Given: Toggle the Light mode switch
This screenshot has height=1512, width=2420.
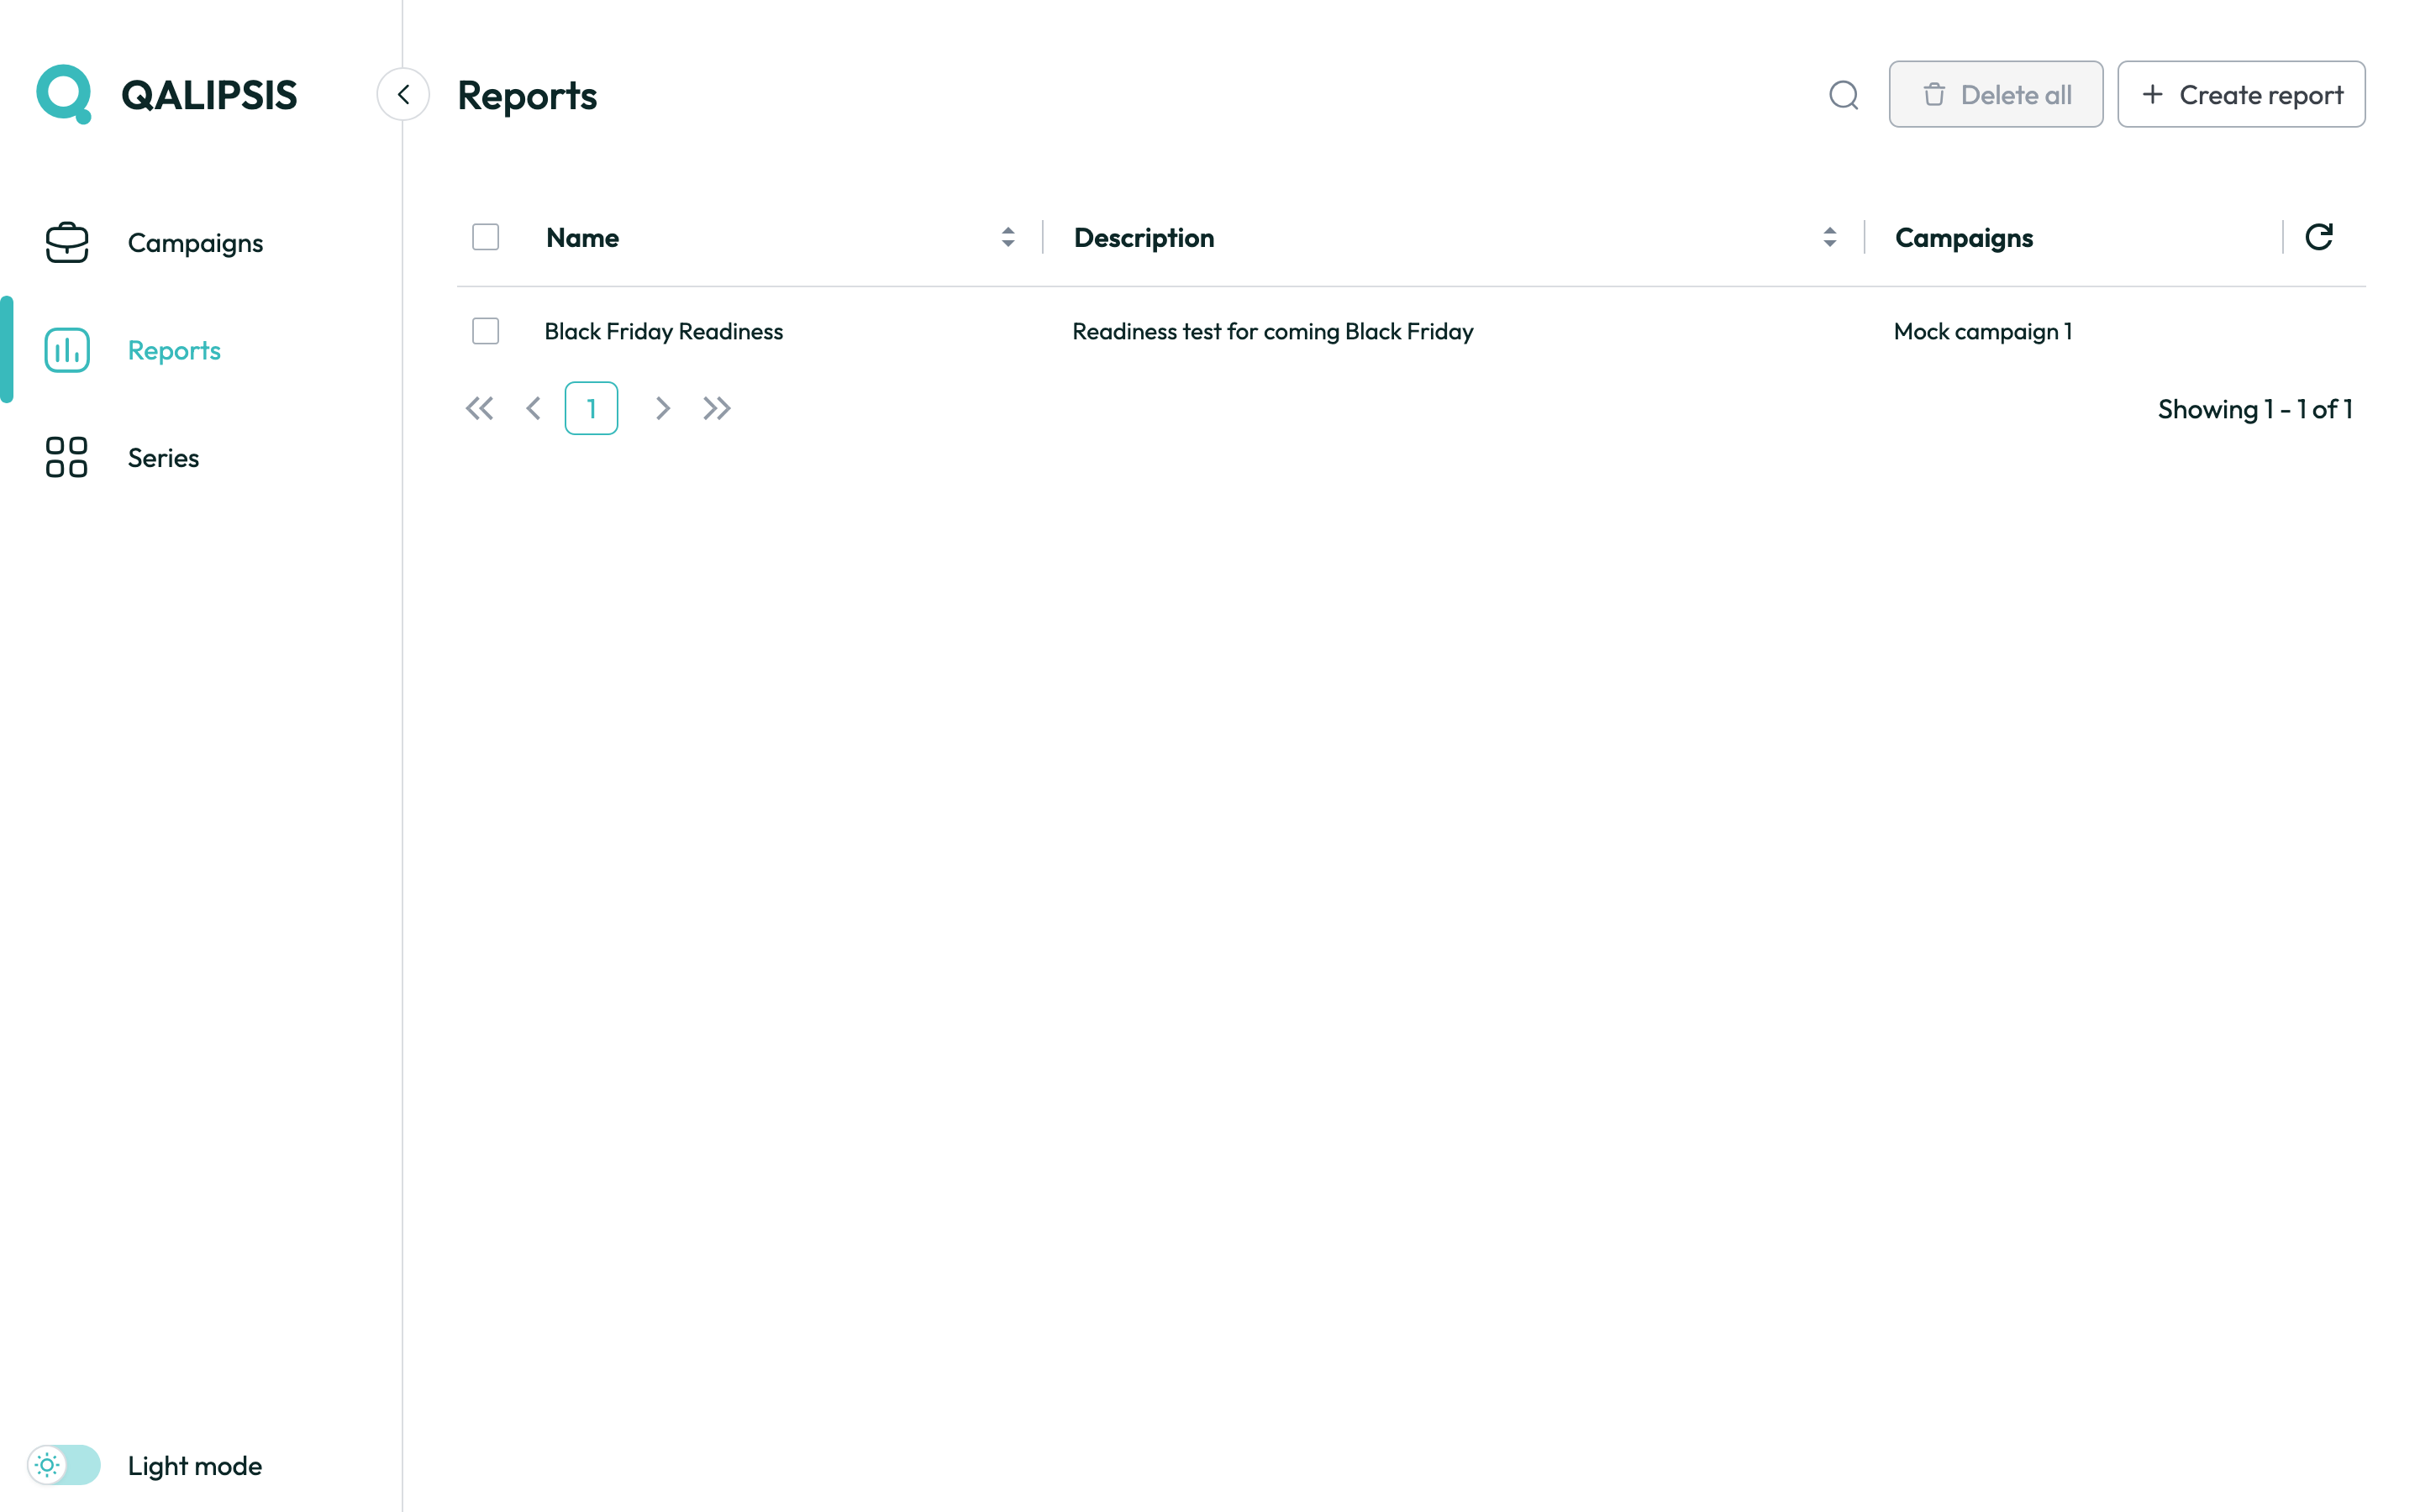Looking at the screenshot, I should tap(64, 1465).
